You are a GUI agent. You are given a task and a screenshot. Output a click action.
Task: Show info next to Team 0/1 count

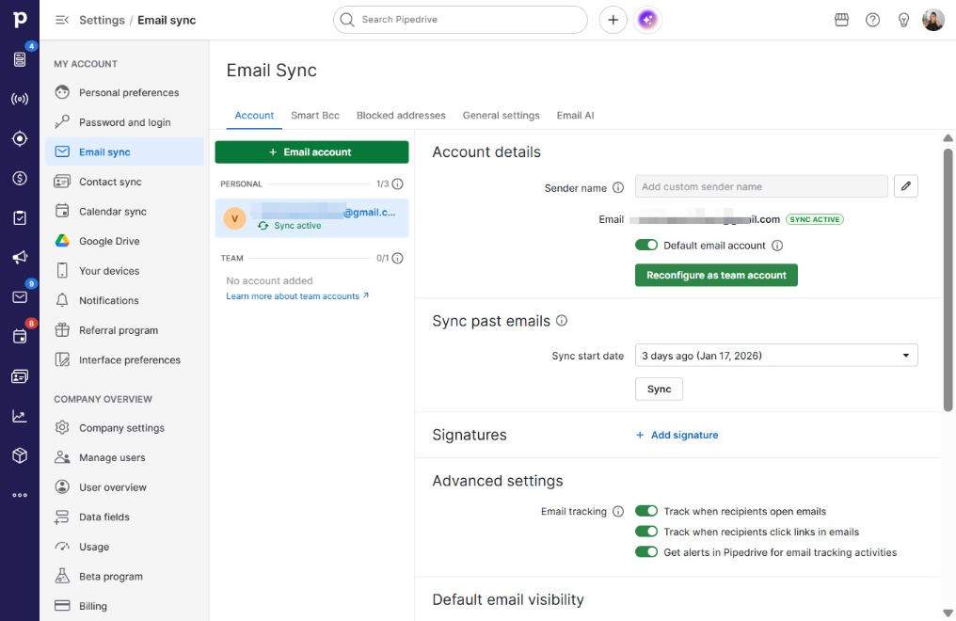tap(397, 259)
